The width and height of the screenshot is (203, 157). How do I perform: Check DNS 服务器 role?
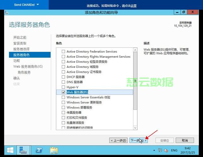pyautogui.click(x=63, y=82)
